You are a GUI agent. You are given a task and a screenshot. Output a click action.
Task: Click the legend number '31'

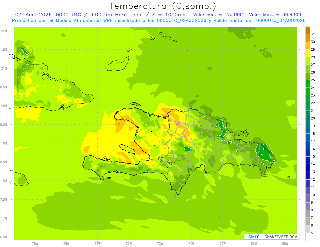coord(313,34)
